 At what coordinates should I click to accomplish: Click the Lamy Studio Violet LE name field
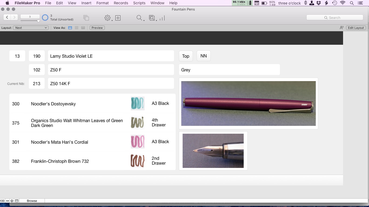point(111,56)
